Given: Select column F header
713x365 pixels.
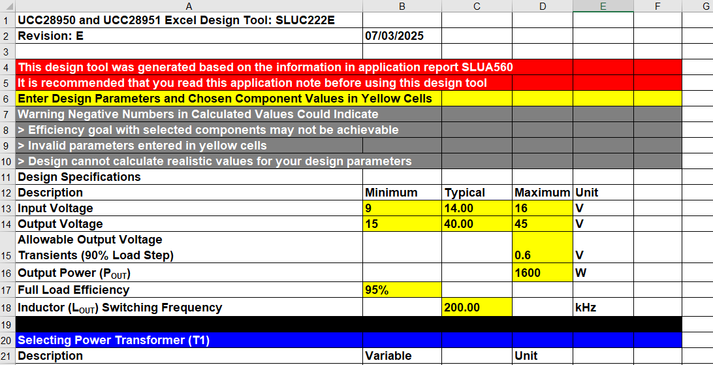Looking at the screenshot, I should (658, 6).
